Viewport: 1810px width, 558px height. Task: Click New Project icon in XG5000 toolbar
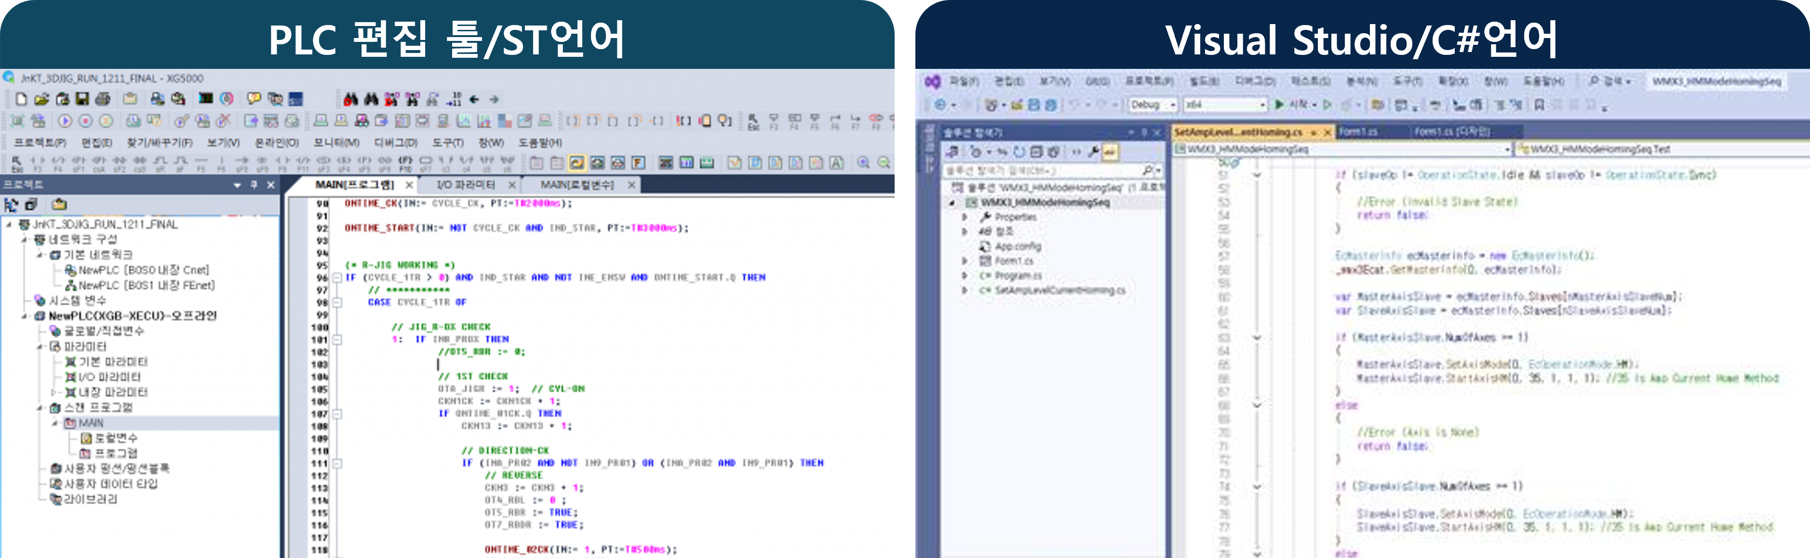click(x=21, y=99)
